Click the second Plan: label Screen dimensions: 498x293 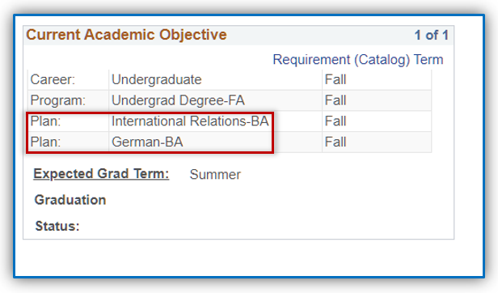click(x=45, y=142)
